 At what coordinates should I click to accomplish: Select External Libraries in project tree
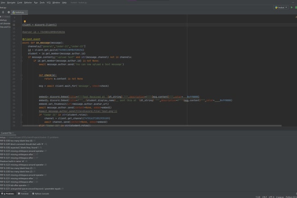(x=5, y=23)
